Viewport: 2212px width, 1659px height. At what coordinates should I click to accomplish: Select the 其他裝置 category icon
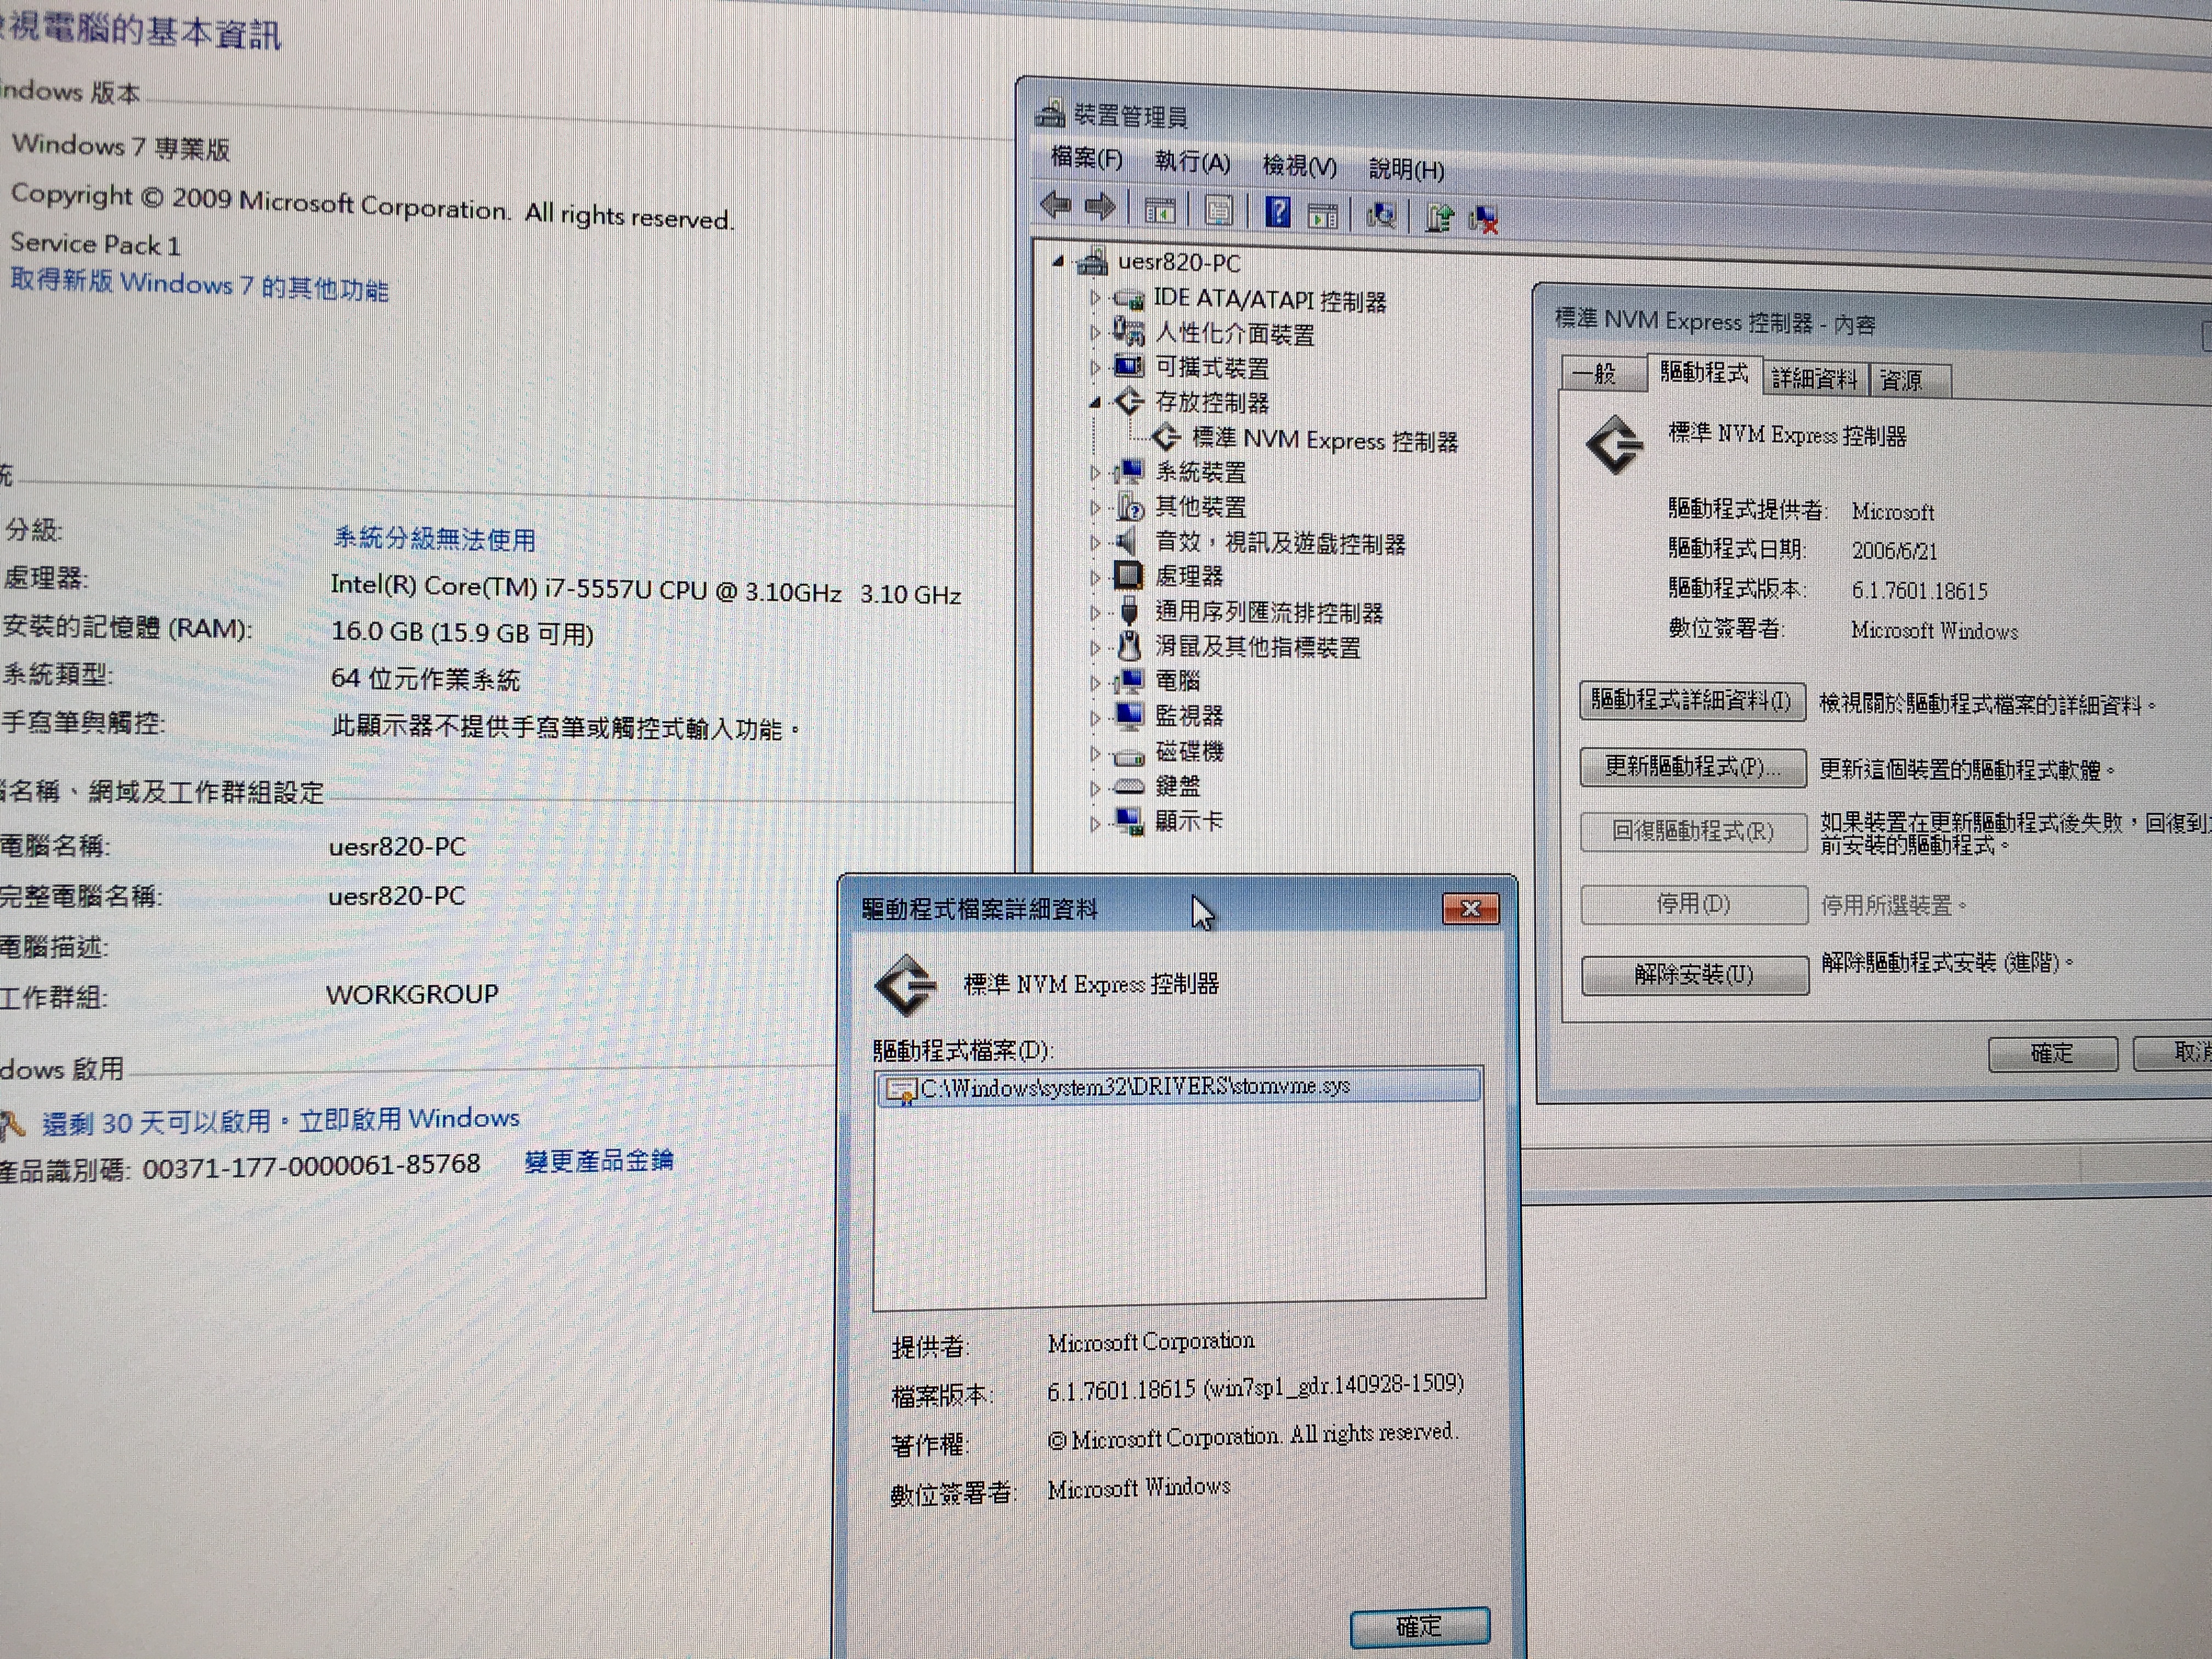click(x=1129, y=506)
